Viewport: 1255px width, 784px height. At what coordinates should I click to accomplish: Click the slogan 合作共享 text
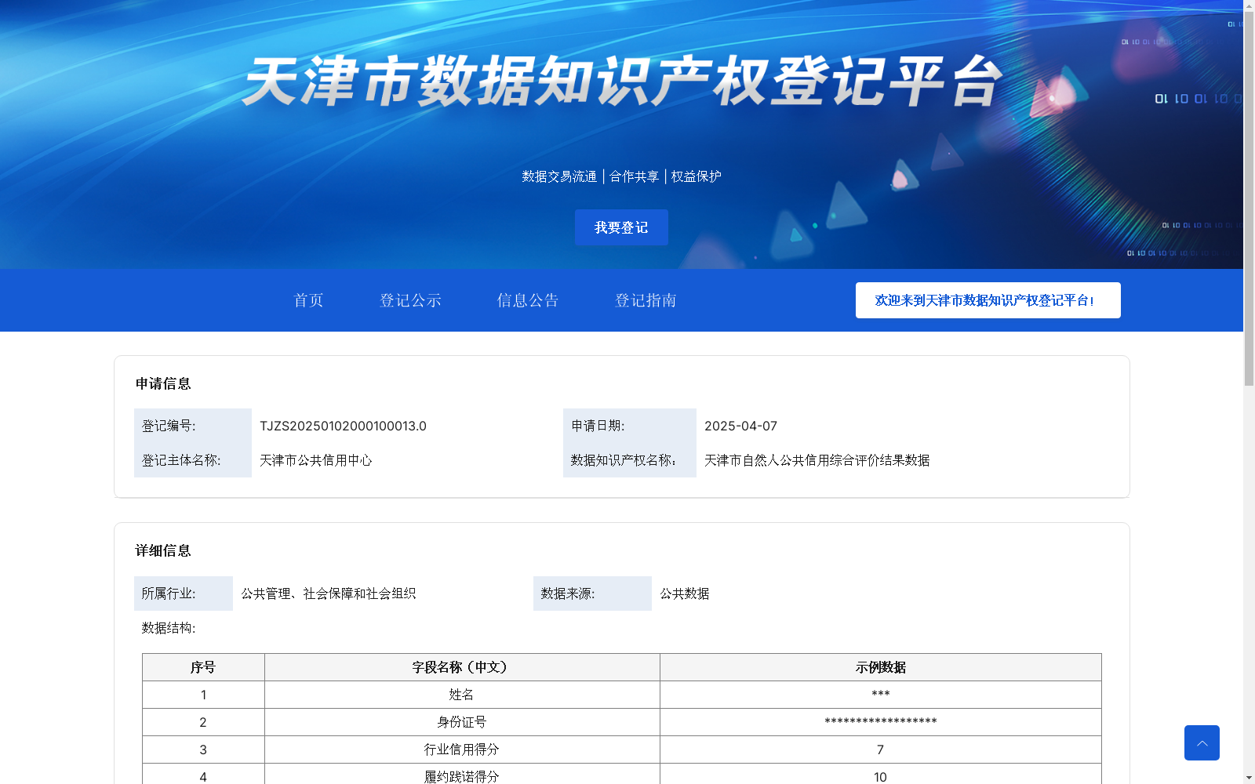point(635,176)
